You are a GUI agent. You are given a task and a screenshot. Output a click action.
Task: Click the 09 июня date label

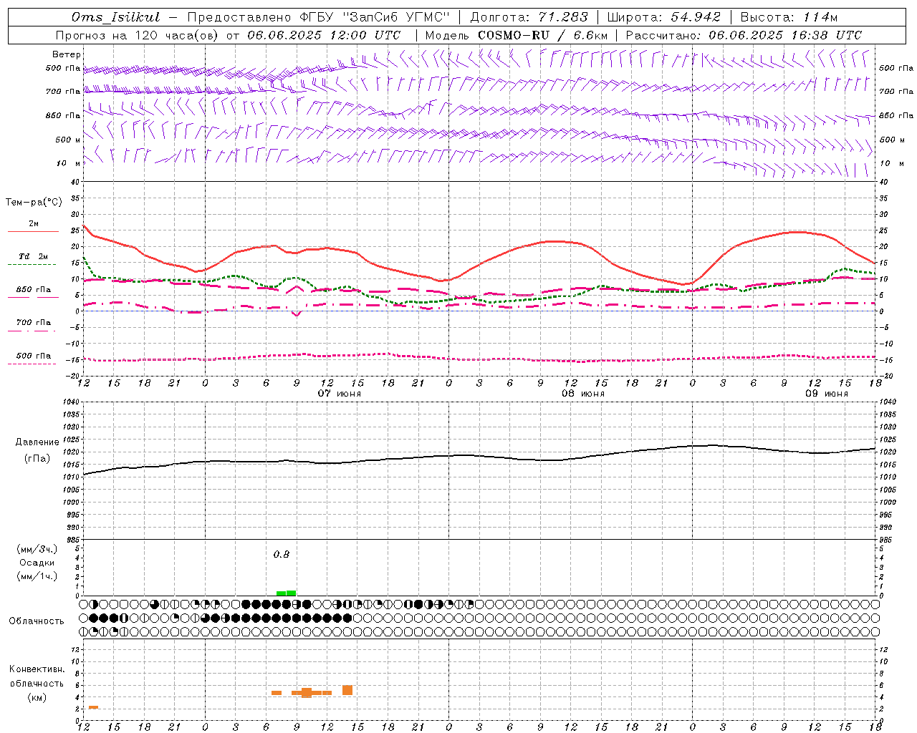tap(827, 394)
